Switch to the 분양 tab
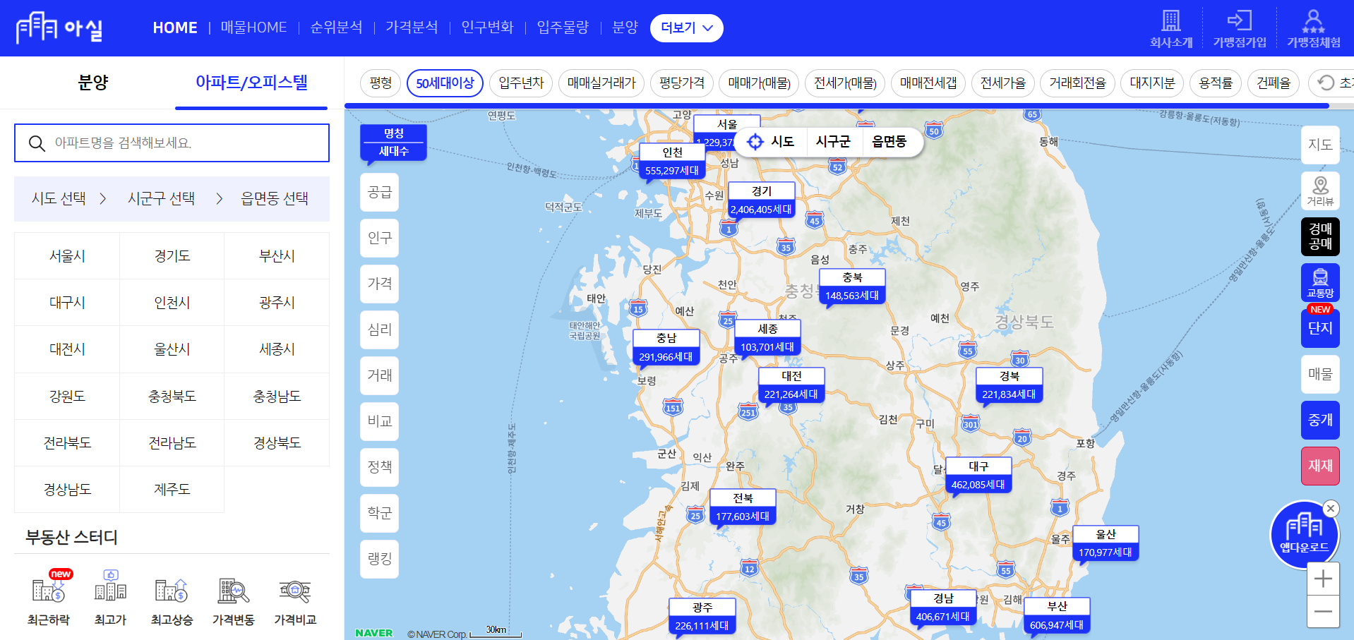Screen dimensions: 1354x640 click(92, 83)
